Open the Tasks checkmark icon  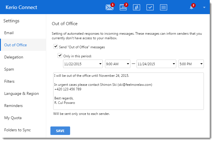(150, 7)
